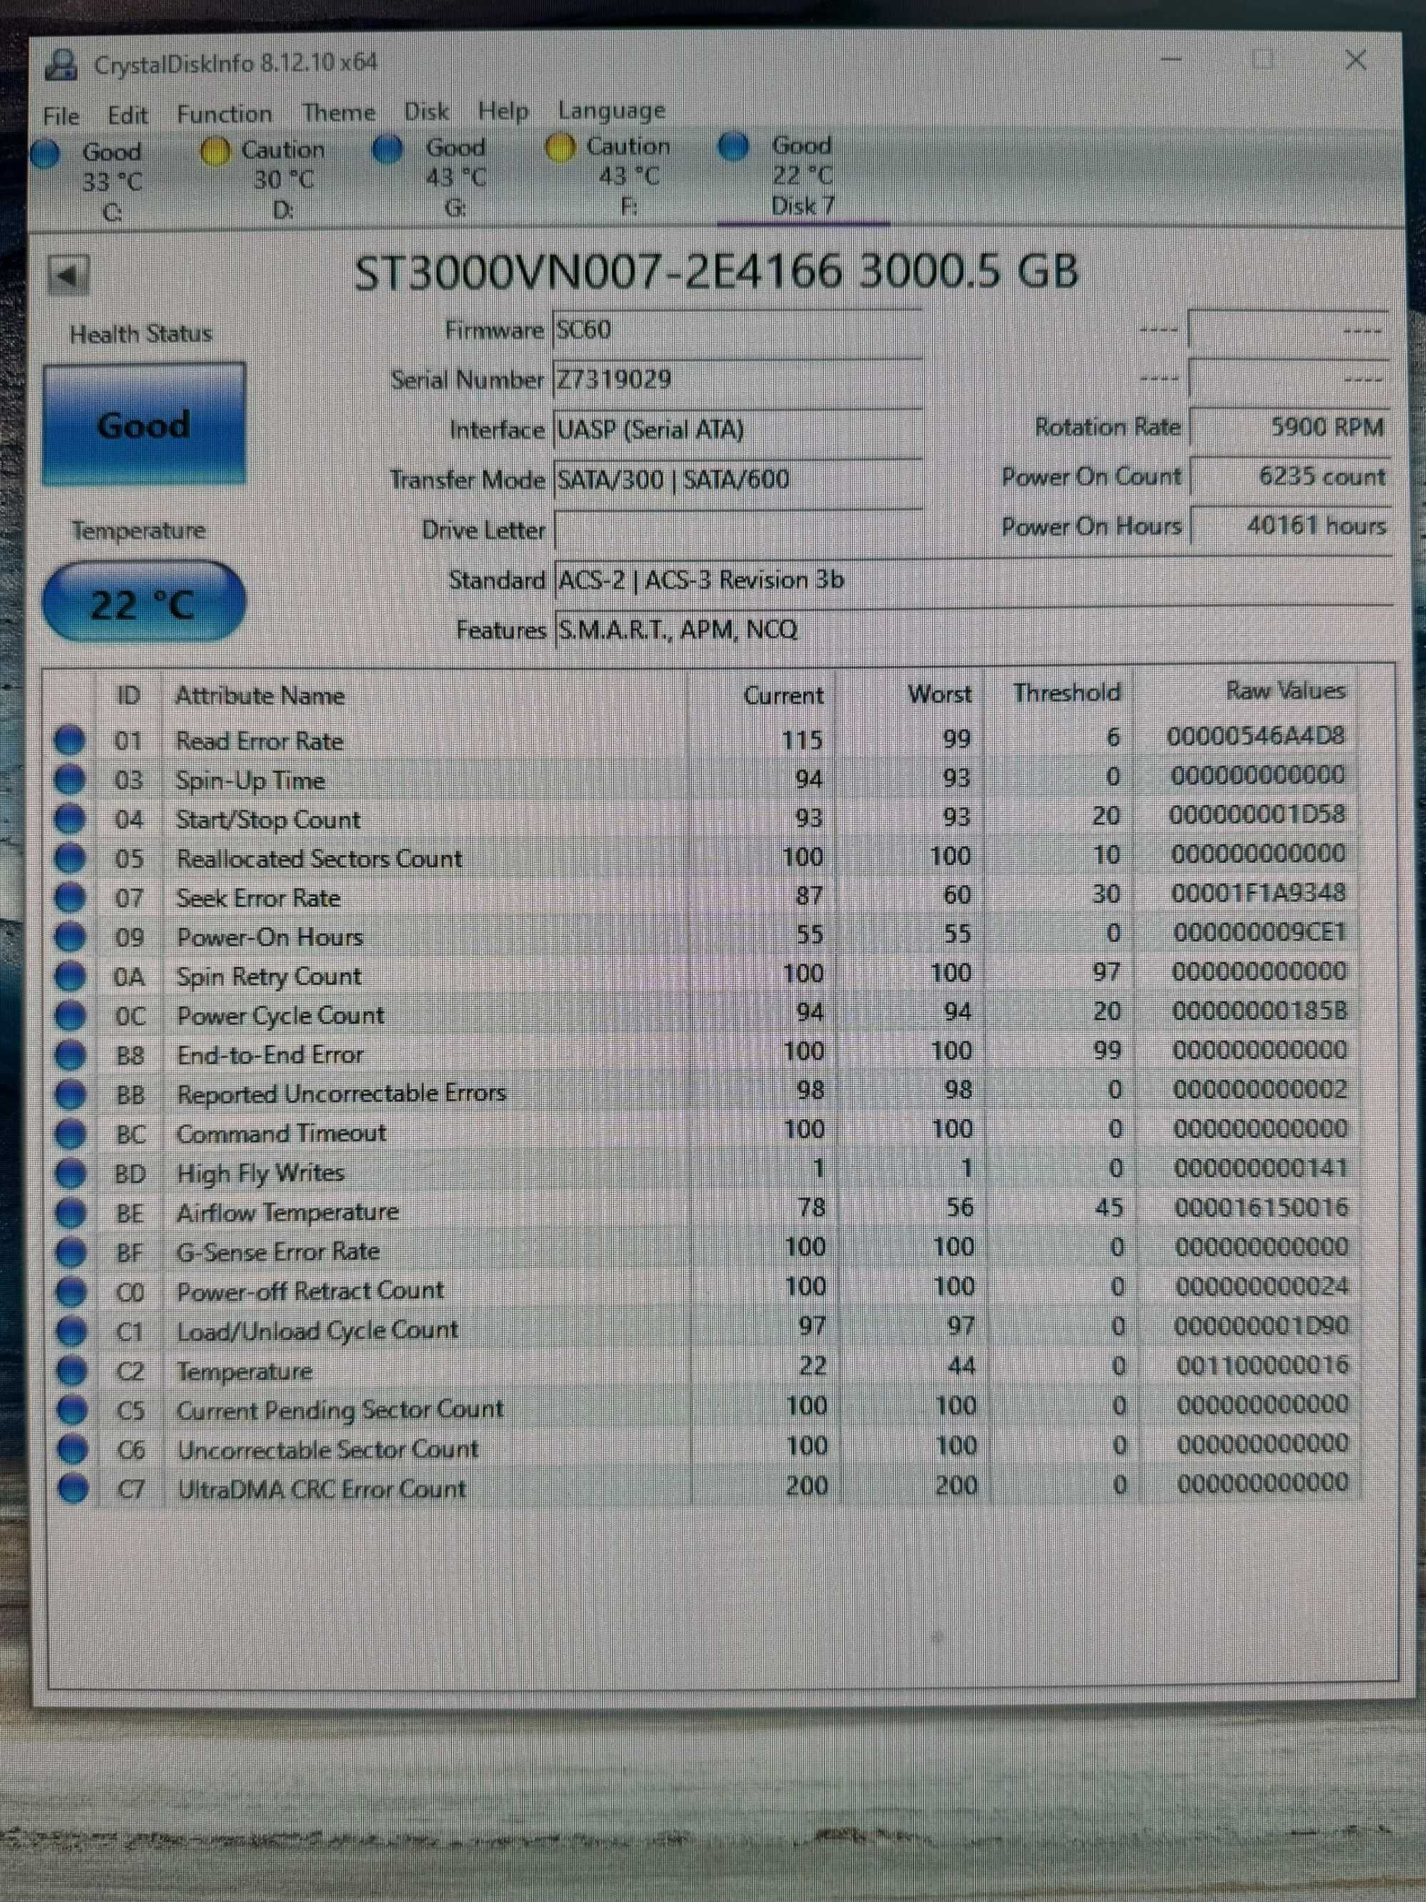The width and height of the screenshot is (1426, 1902).
Task: Click raw value 001100000016 for Temperature
Action: click(1262, 1366)
